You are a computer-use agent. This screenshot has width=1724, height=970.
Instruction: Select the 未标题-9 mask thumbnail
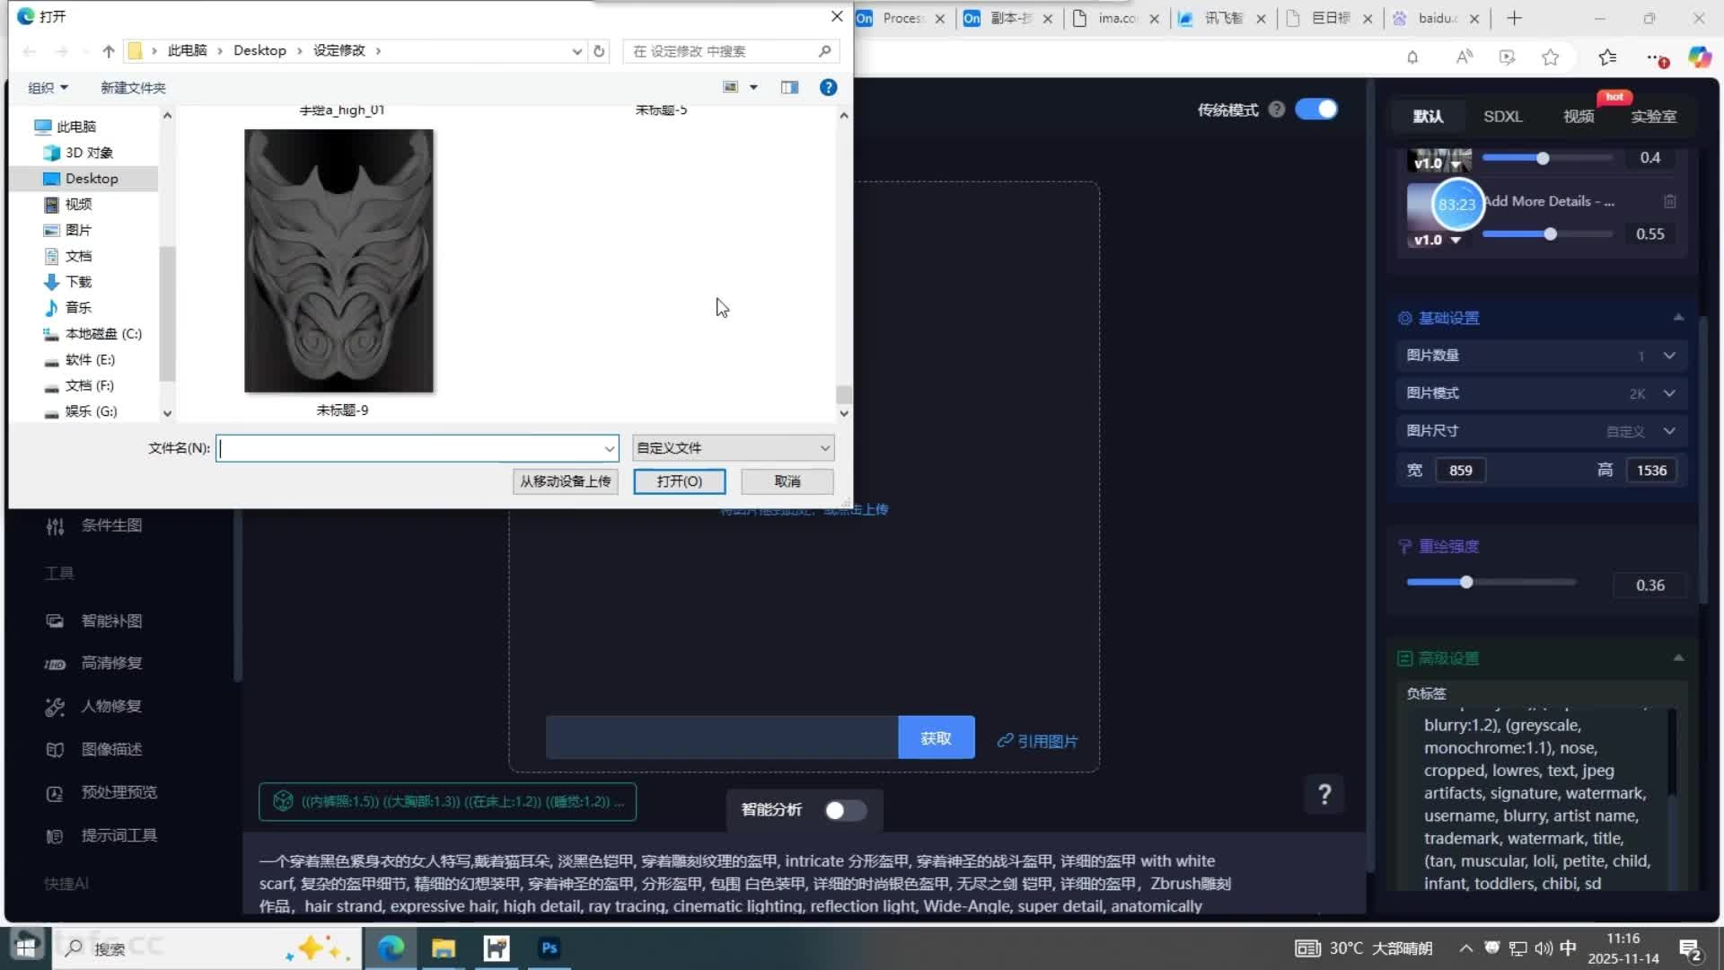(x=339, y=260)
